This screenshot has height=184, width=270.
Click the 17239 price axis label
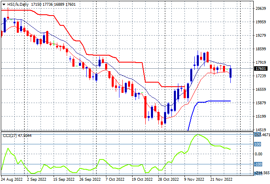pyautogui.click(x=261, y=76)
